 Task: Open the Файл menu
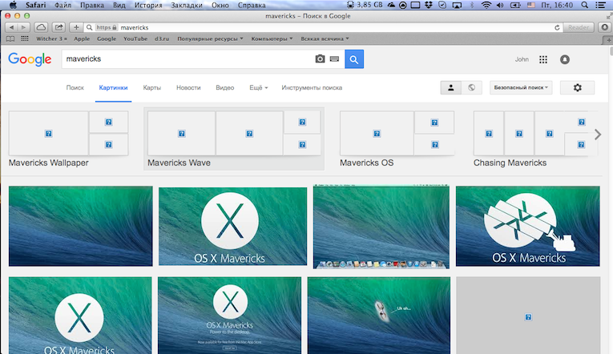(63, 5)
